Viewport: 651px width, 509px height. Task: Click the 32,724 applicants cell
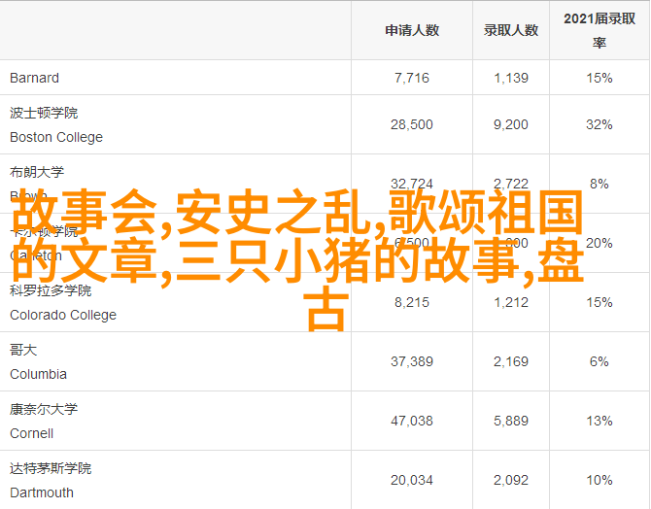pos(412,184)
